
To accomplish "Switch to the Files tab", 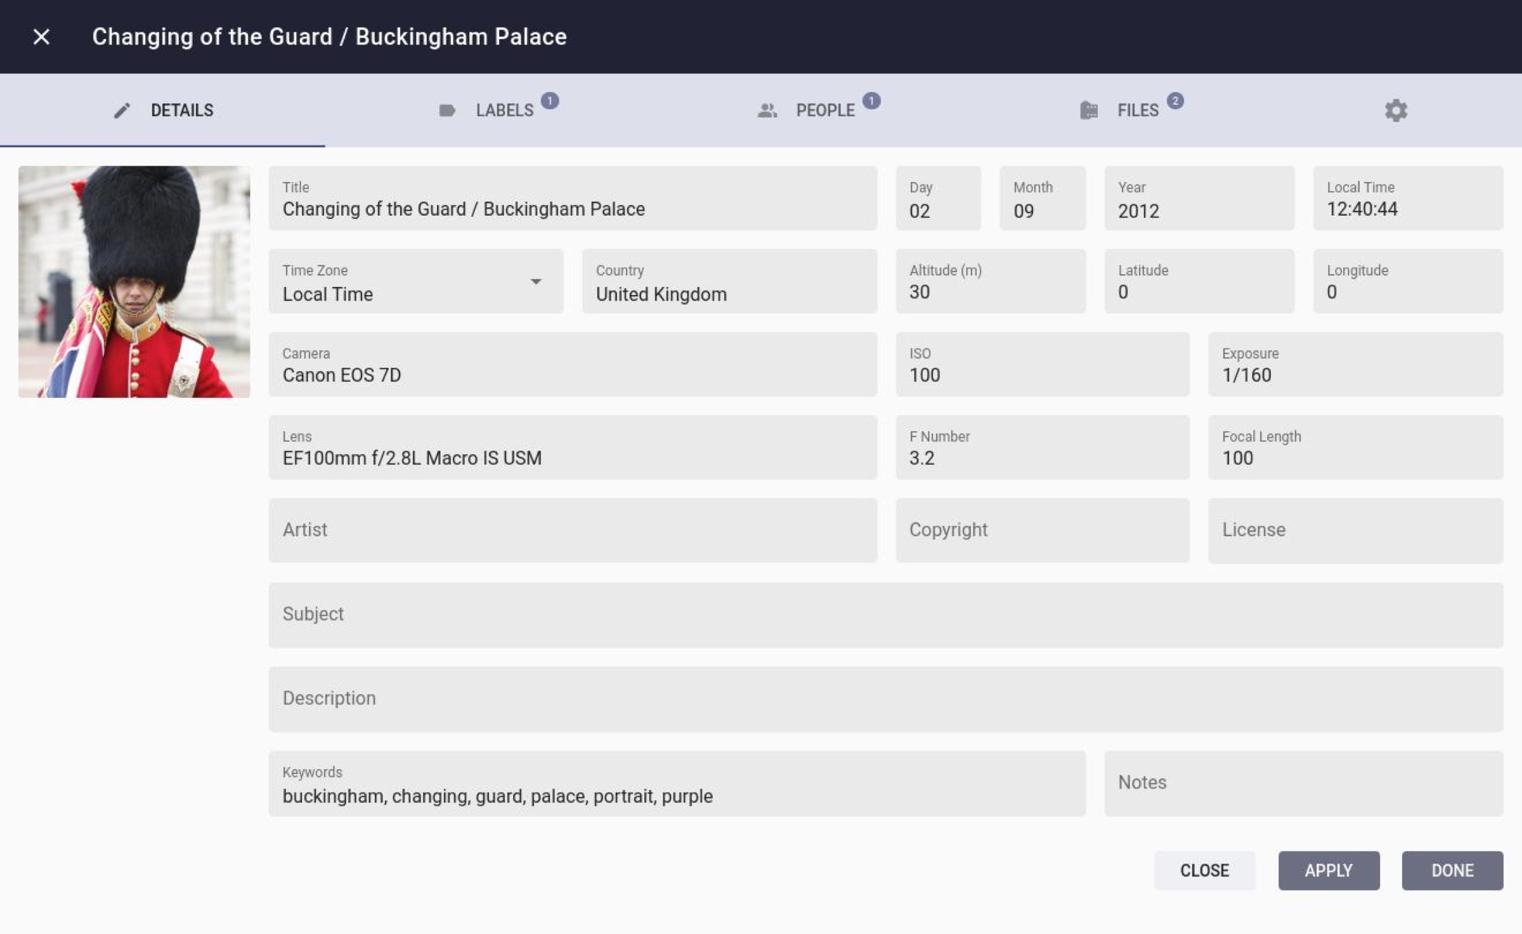I will [x=1137, y=110].
